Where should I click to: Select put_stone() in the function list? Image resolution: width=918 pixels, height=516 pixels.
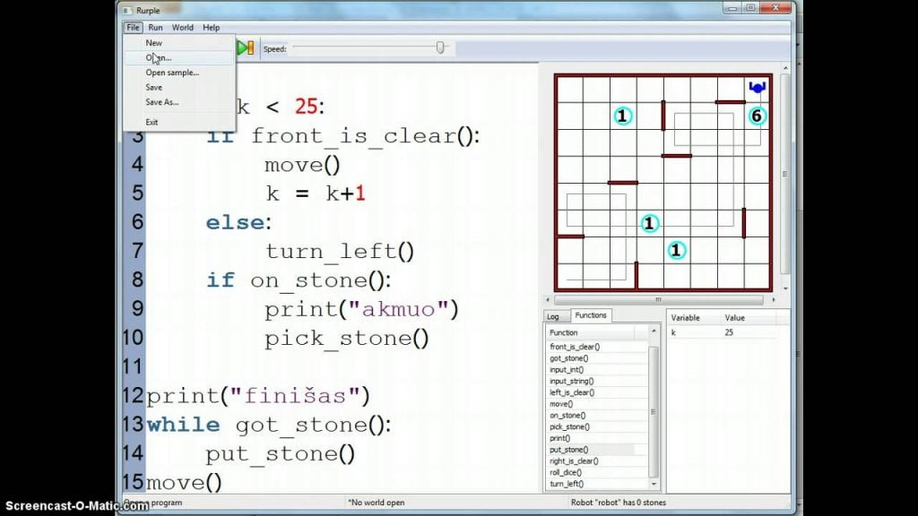569,450
